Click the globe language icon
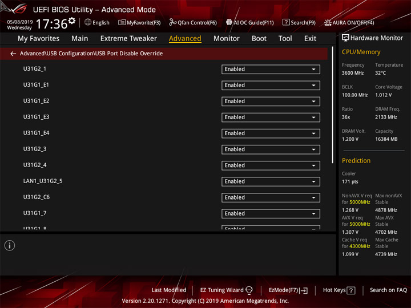This screenshot has height=308, width=411. (x=88, y=22)
